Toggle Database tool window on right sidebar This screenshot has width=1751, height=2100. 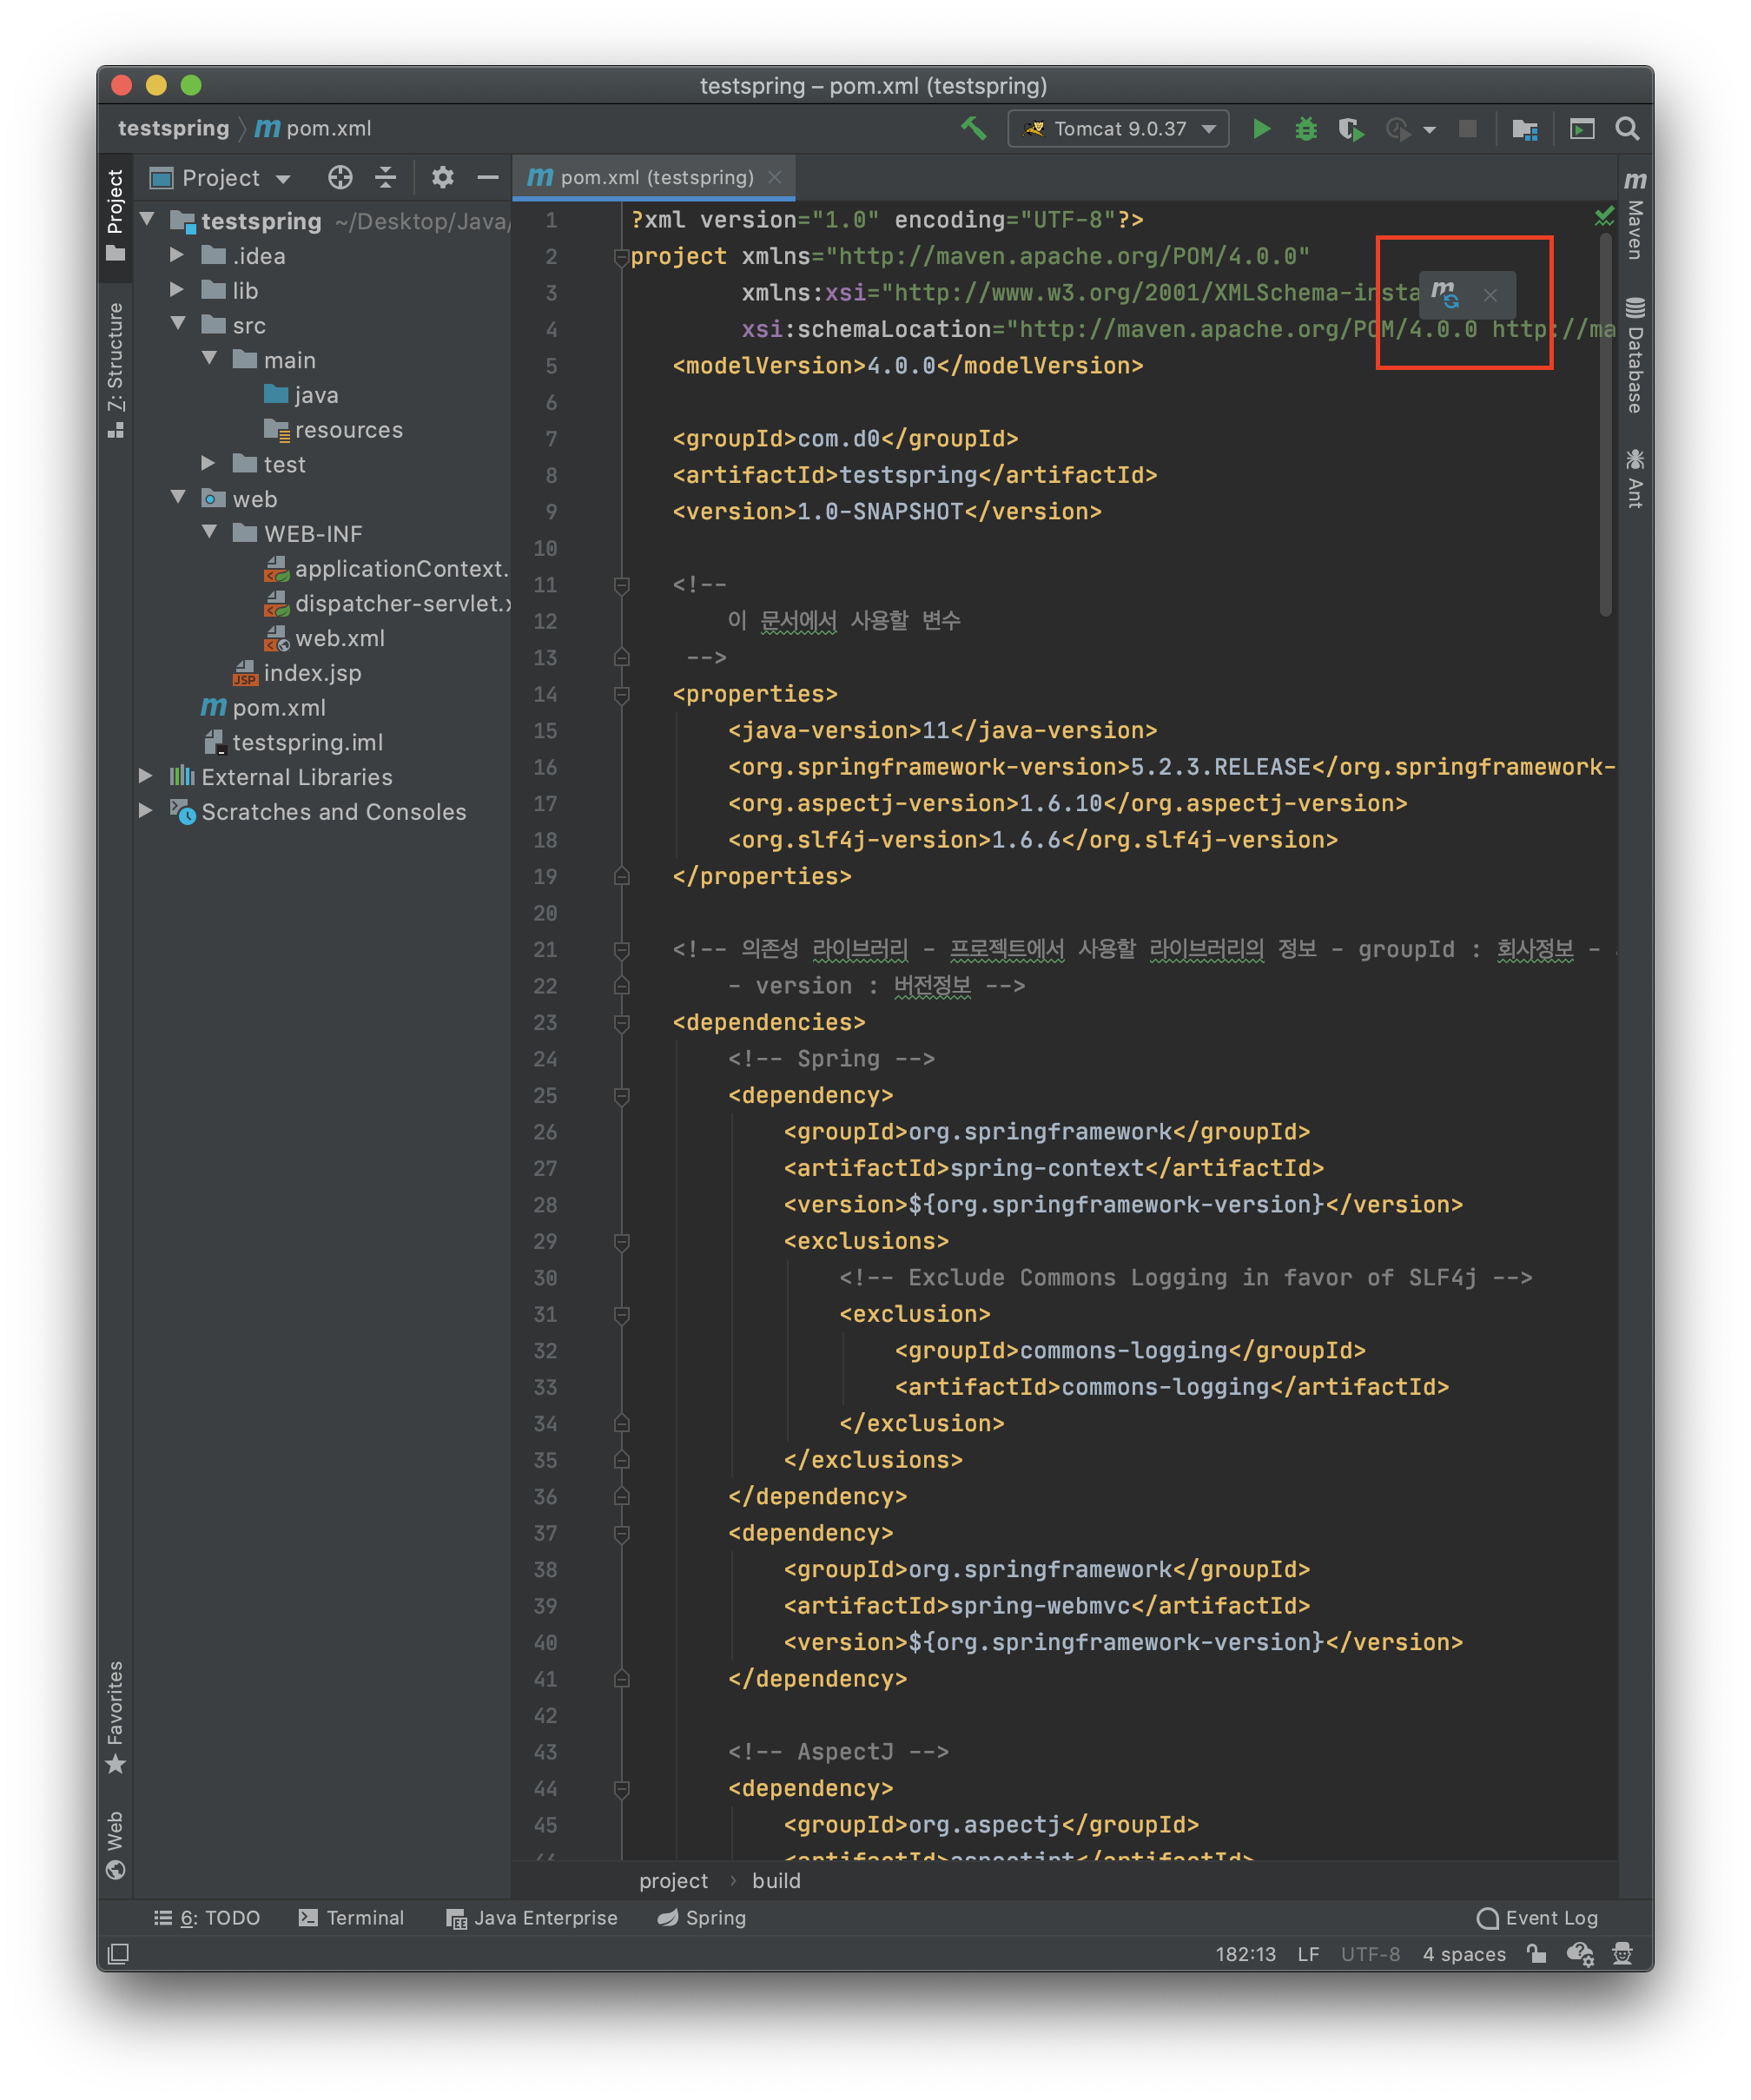click(1635, 355)
